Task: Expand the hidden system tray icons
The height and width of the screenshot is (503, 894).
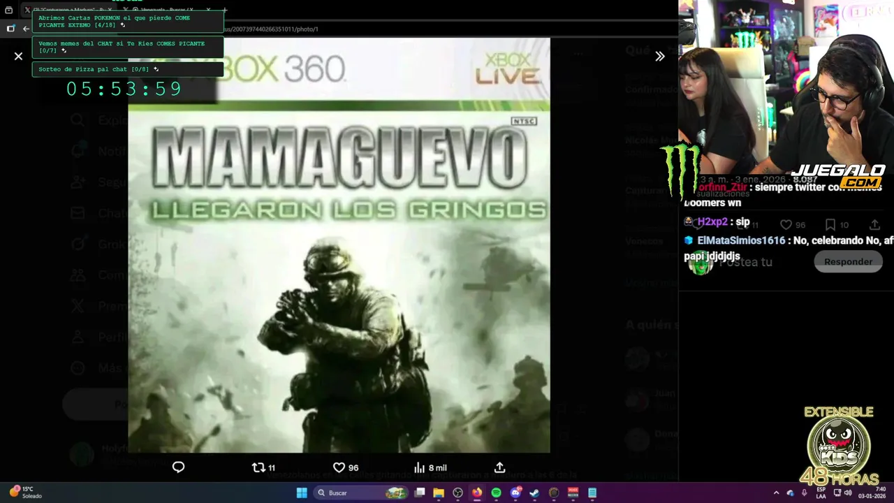Action: (776, 493)
